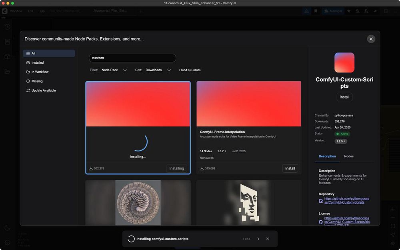Open the settings gear in sidebar
Image resolution: width=400 pixels, height=250 pixels.
click(7, 242)
